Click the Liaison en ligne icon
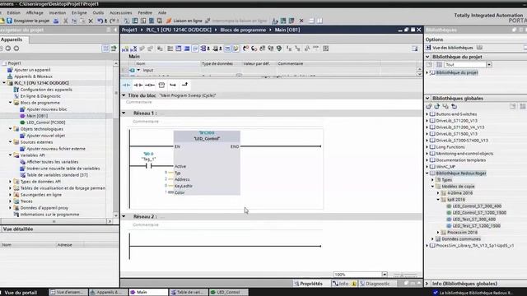 coord(169,21)
